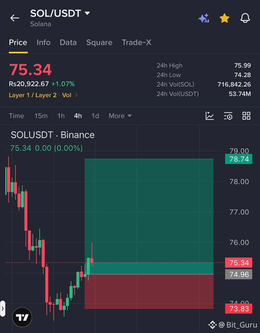Image resolution: width=260 pixels, height=333 pixels.
Task: Click the 75.34 current price axis label
Action: [239, 263]
